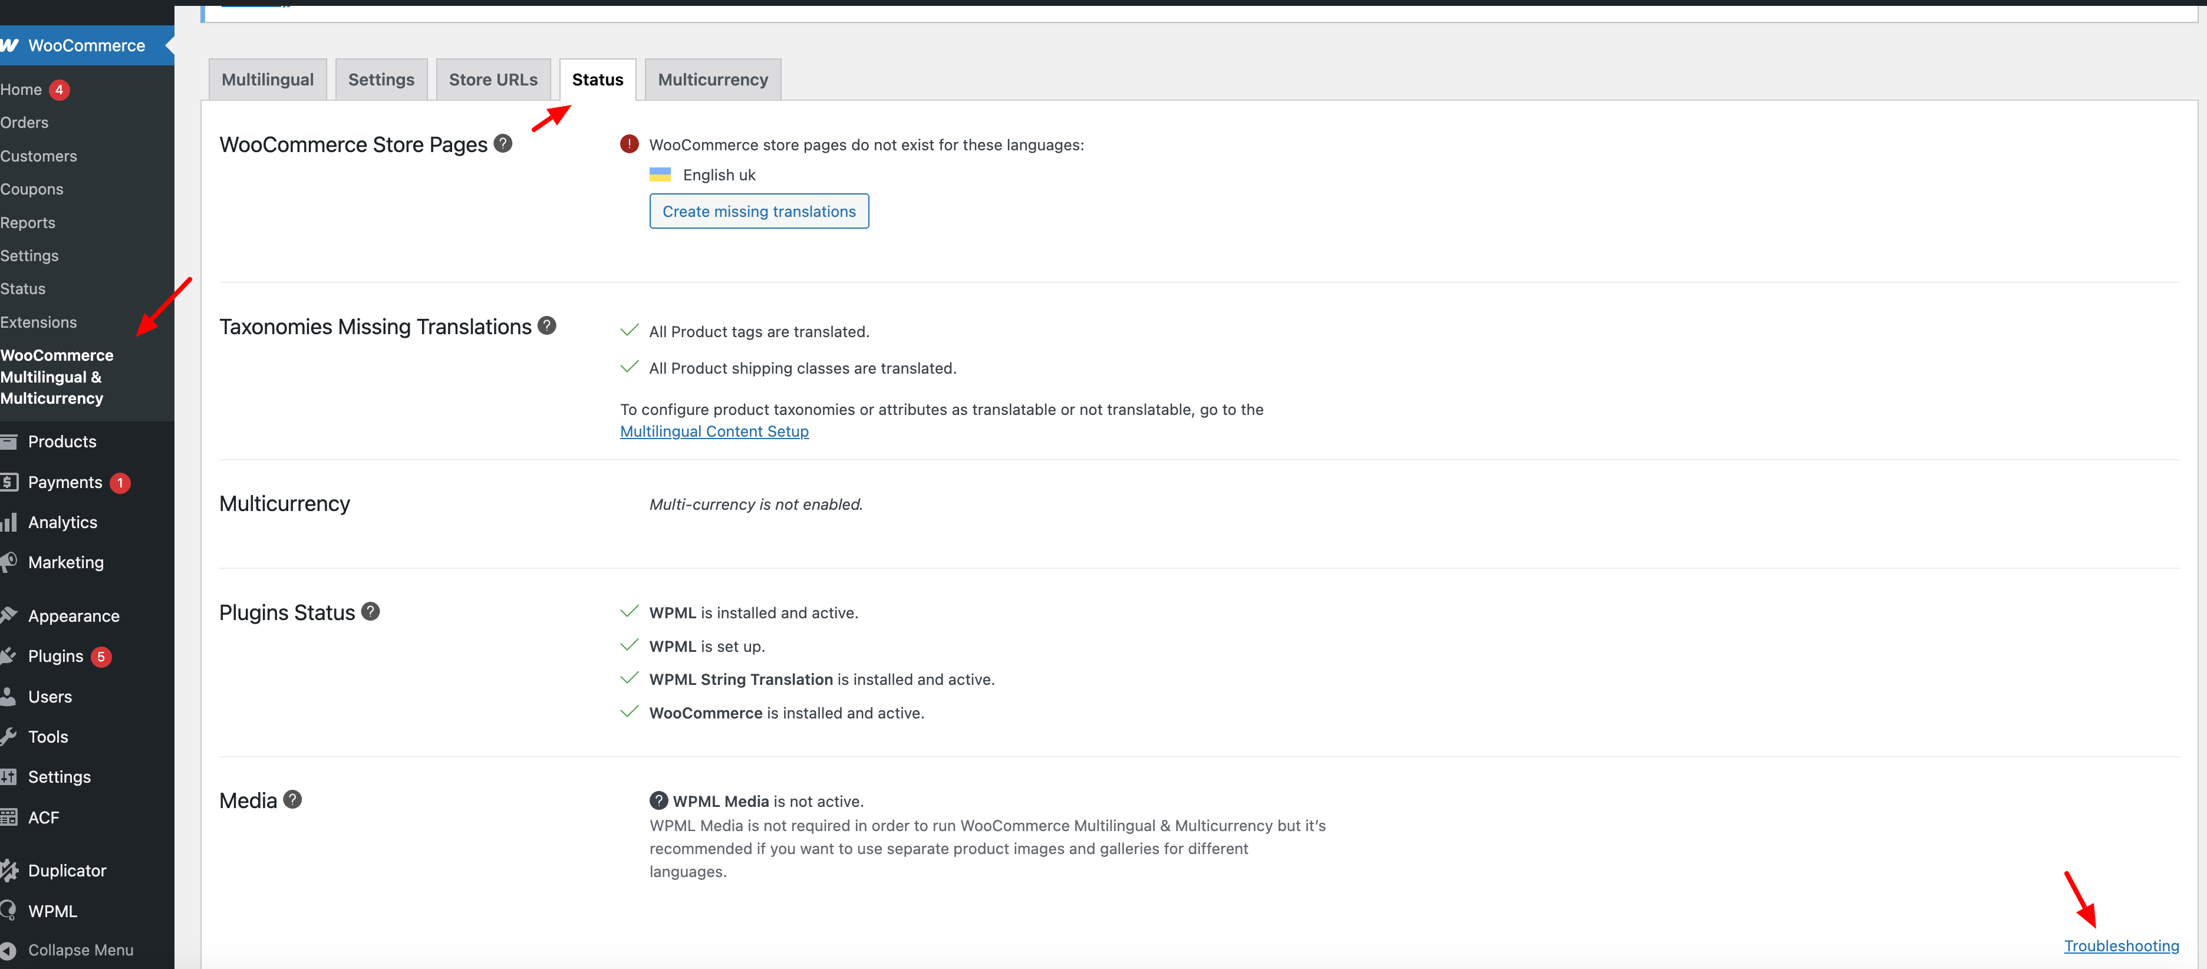Open help icon beside Media heading

click(292, 799)
